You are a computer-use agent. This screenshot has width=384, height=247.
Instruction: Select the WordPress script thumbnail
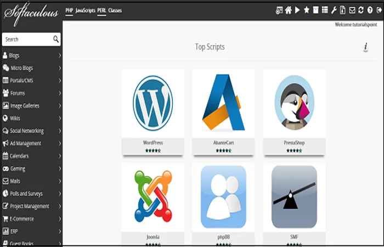point(153,103)
